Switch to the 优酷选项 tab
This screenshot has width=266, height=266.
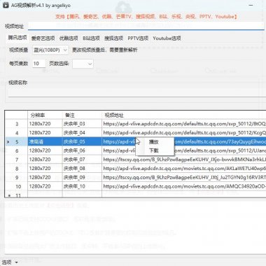[69, 38]
